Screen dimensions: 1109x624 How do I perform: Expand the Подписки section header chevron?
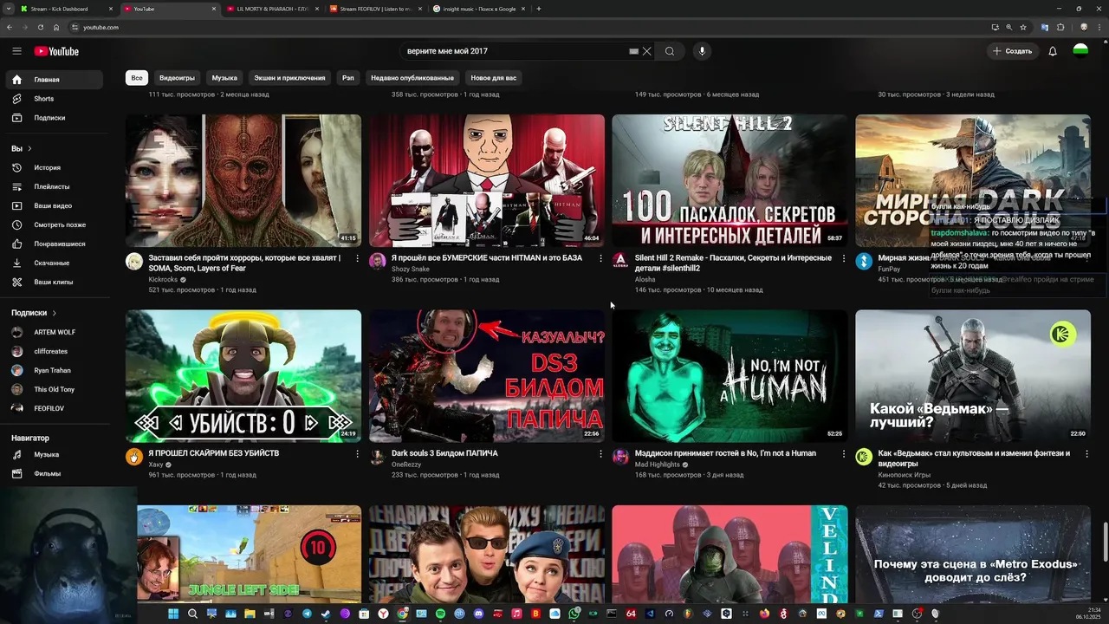click(x=54, y=313)
